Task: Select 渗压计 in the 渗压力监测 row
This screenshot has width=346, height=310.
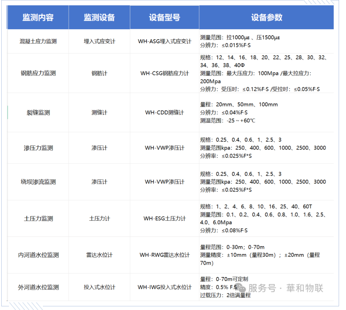Action: pos(99,148)
